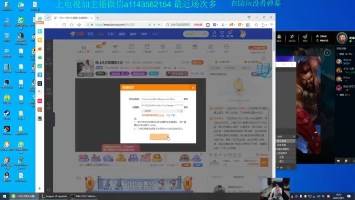The image size is (355, 200).
Task: Open the chat bubble icon in League client
Action: click(338, 161)
